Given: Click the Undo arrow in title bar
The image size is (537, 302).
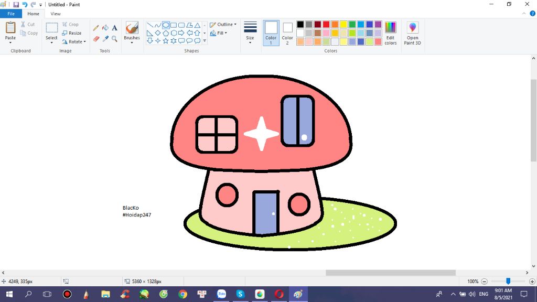Looking at the screenshot, I should pyautogui.click(x=25, y=4).
